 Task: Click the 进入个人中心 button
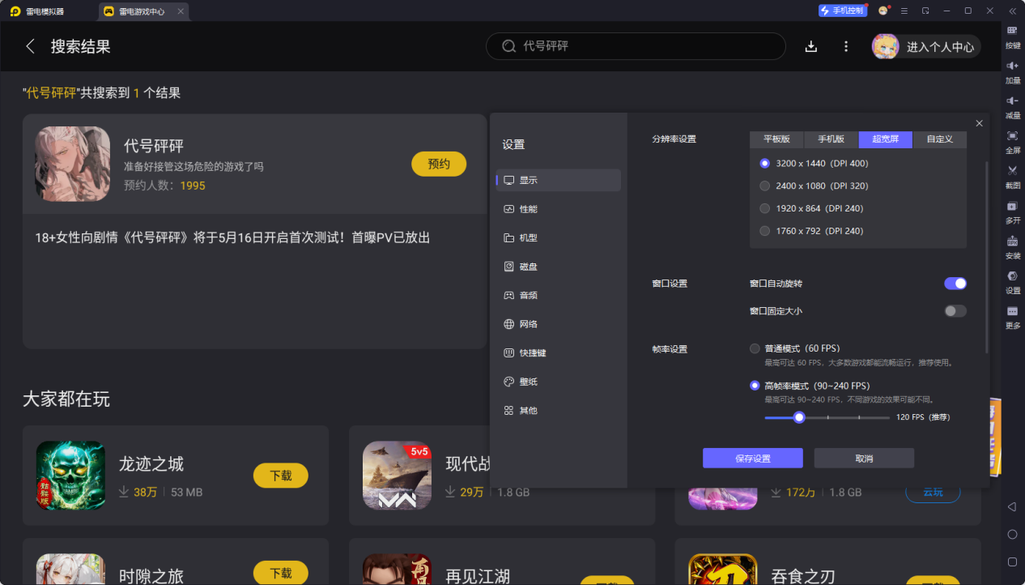[x=926, y=46]
